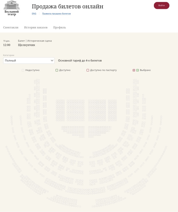This screenshot has width=178, height=212.
Task: Open Профиль tab
Action: (59, 27)
